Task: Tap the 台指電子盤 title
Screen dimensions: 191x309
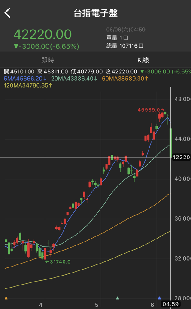Action: coord(96,13)
